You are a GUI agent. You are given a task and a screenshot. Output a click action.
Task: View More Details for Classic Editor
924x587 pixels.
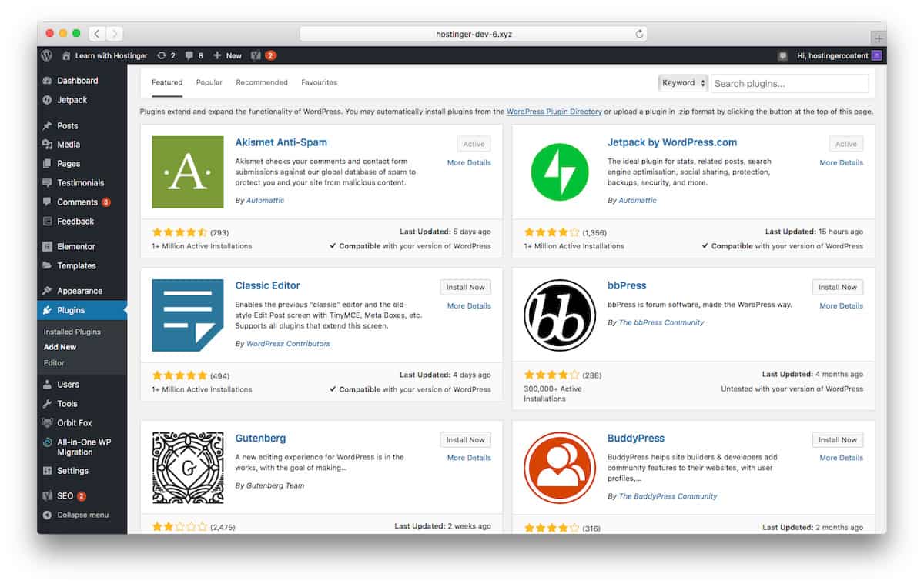469,305
